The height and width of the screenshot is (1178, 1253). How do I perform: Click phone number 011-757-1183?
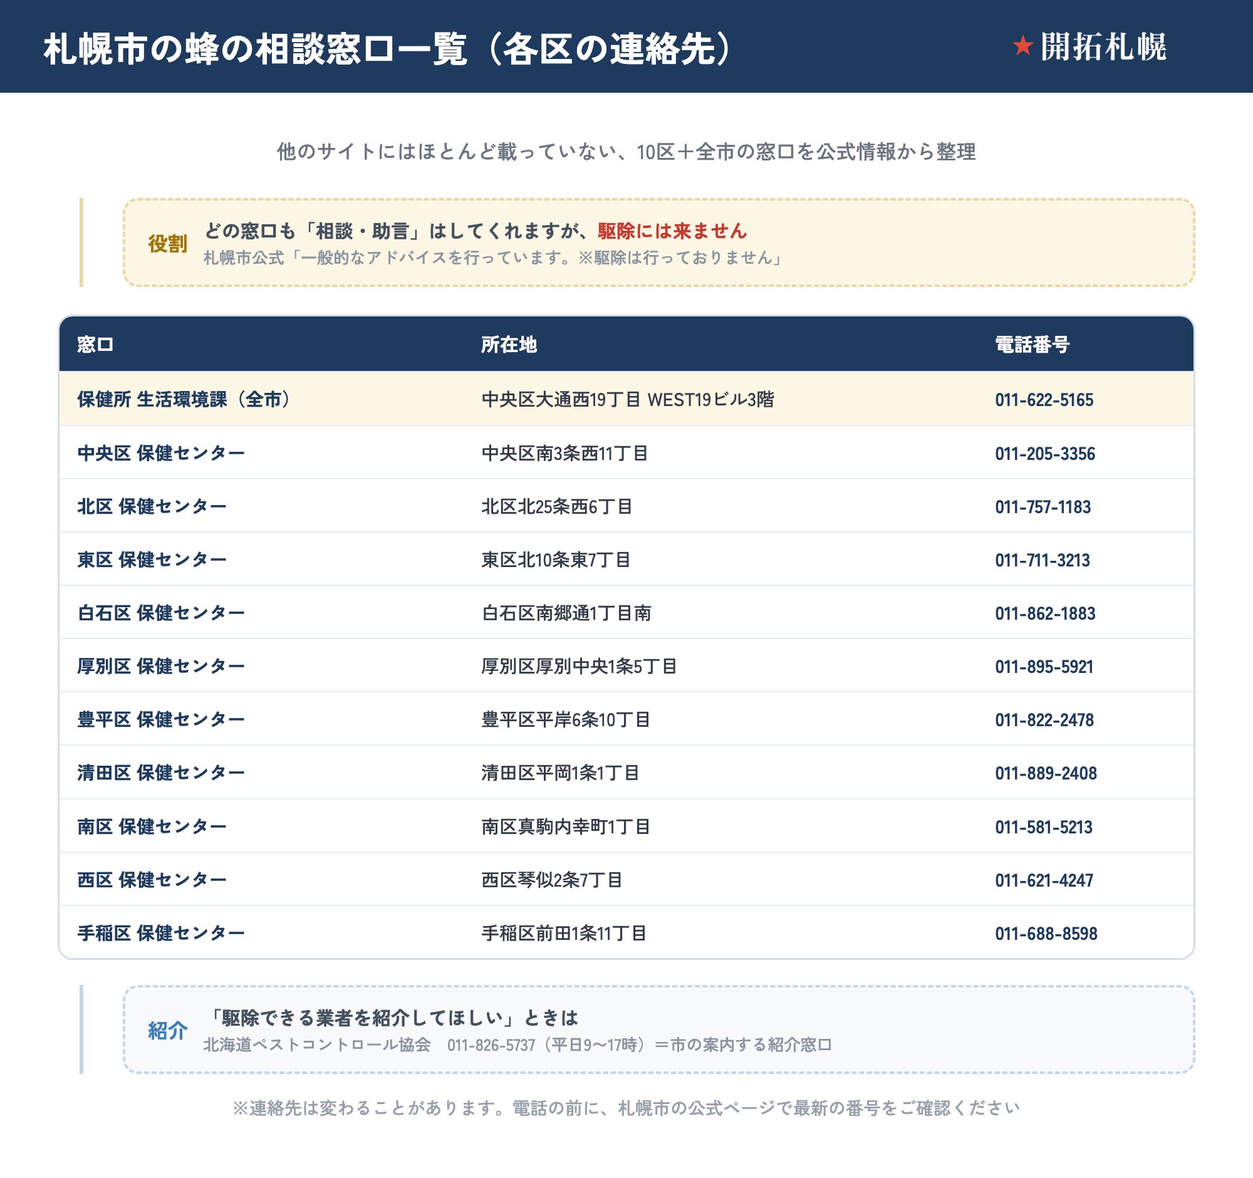tap(1042, 507)
